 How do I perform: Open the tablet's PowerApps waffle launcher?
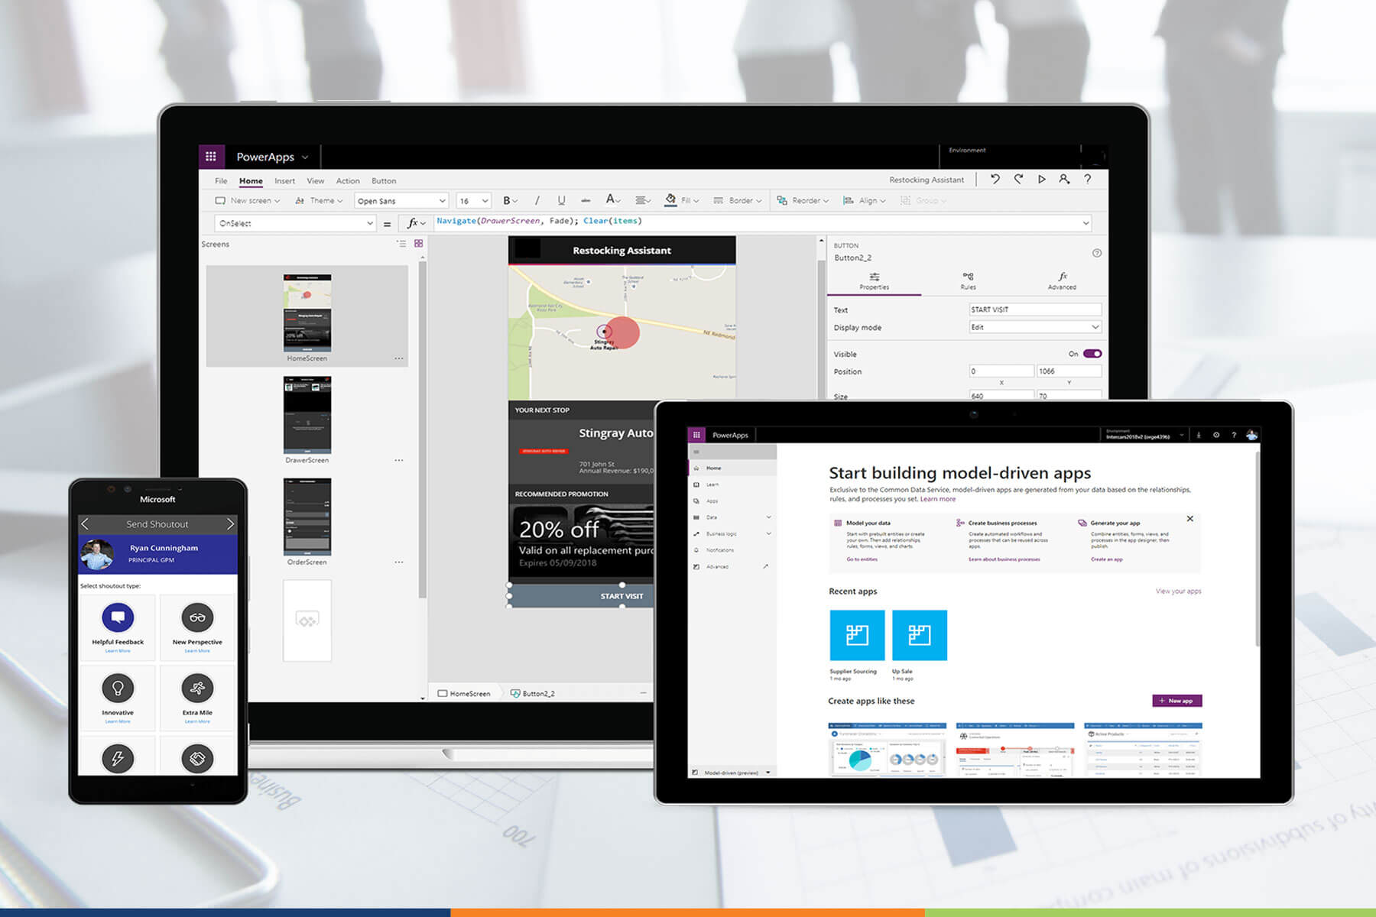[696, 435]
